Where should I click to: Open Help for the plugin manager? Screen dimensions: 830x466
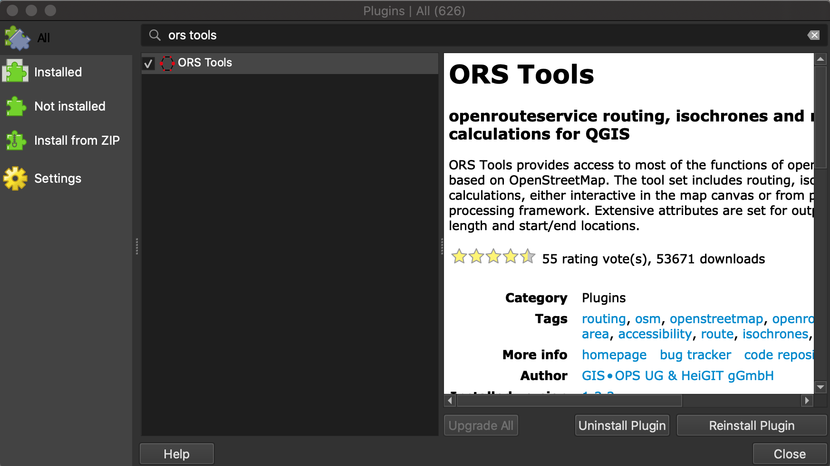tap(176, 454)
